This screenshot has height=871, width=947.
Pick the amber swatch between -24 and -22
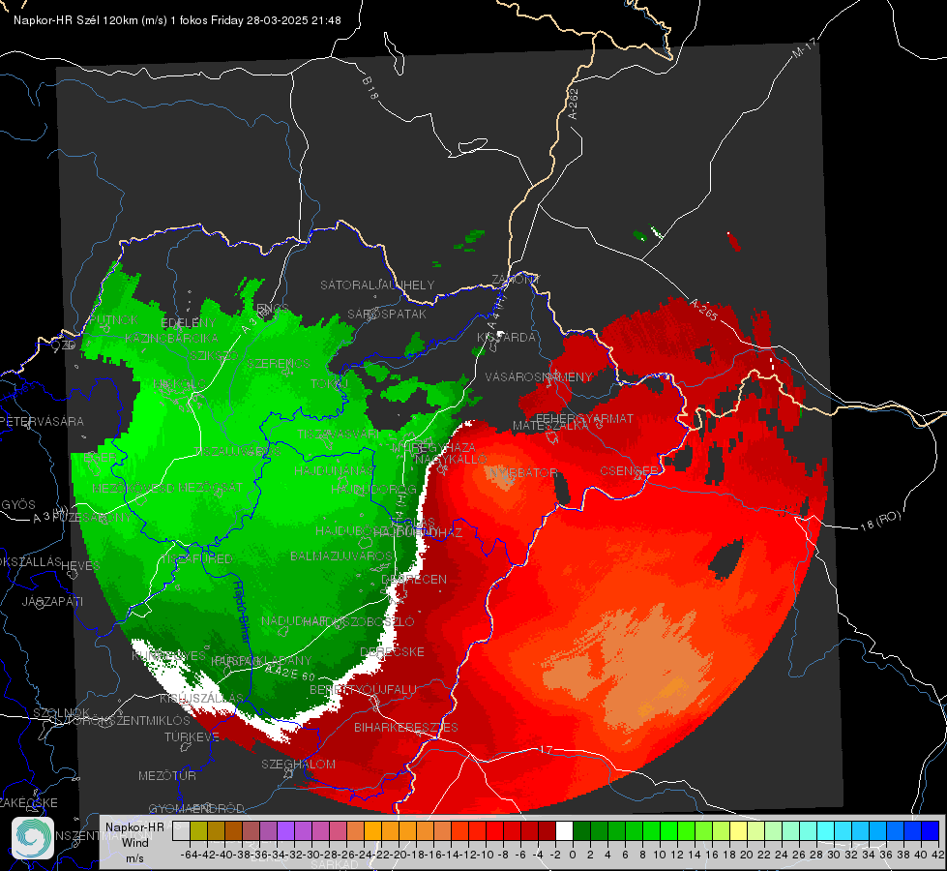(372, 830)
